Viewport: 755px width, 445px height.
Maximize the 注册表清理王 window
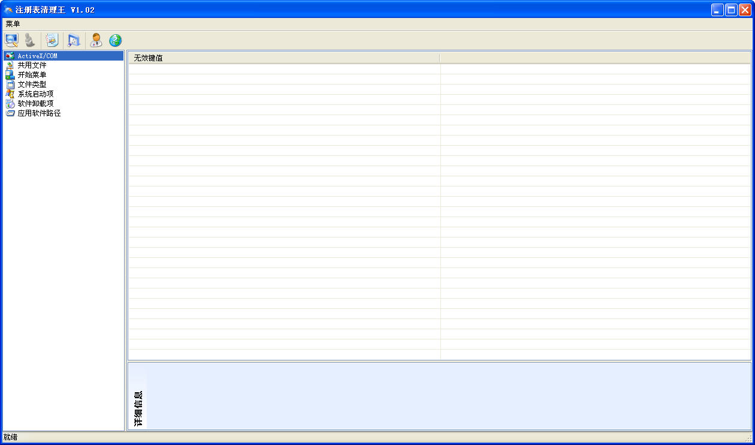731,10
